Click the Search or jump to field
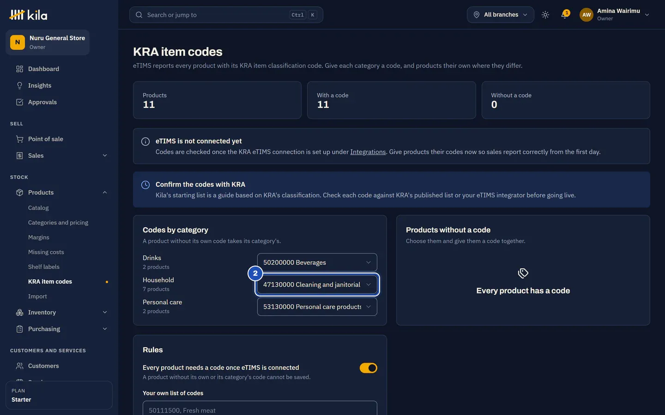 tap(226, 15)
